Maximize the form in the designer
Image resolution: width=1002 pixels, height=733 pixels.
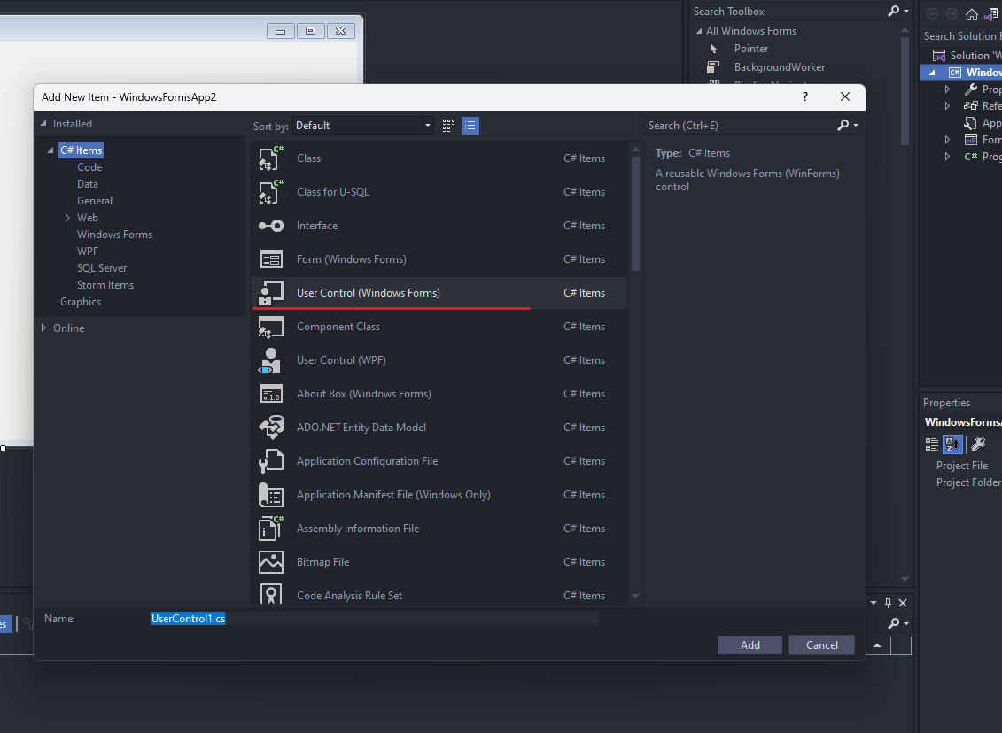(x=311, y=31)
